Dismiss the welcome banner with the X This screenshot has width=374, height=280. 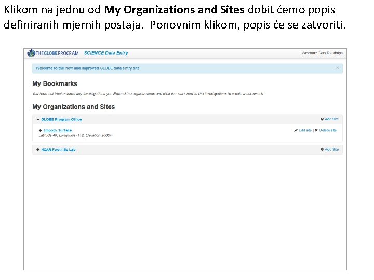[337, 68]
